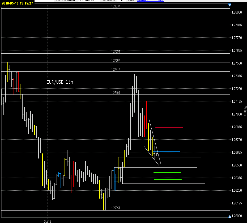Click the 1.26375 price axis value

237,178
